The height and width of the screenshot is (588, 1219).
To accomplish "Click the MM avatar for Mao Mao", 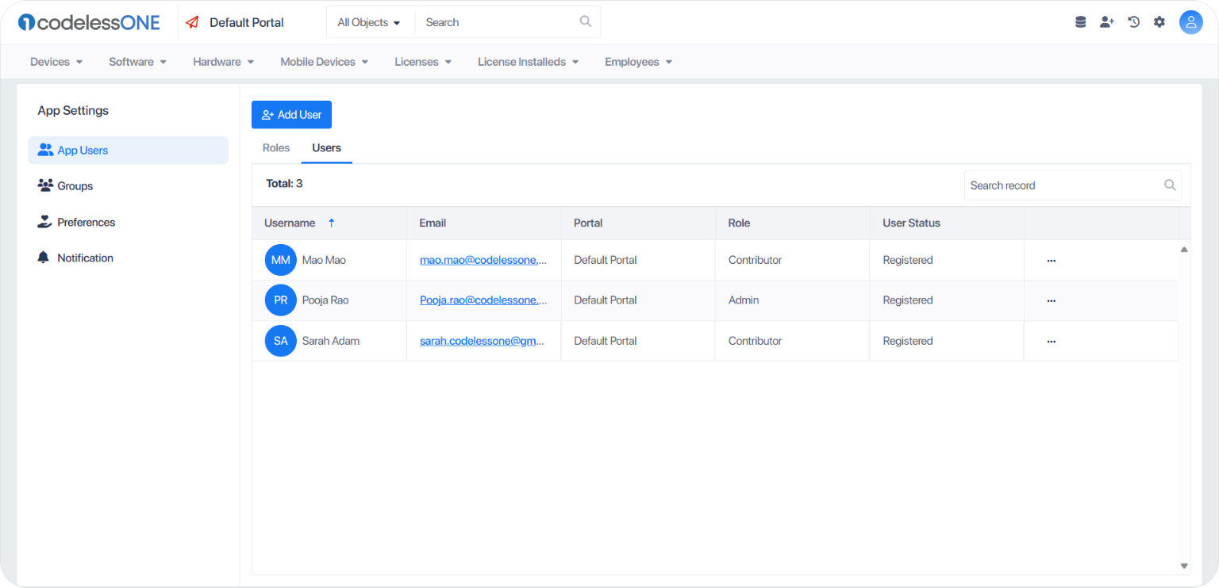I will coord(281,260).
